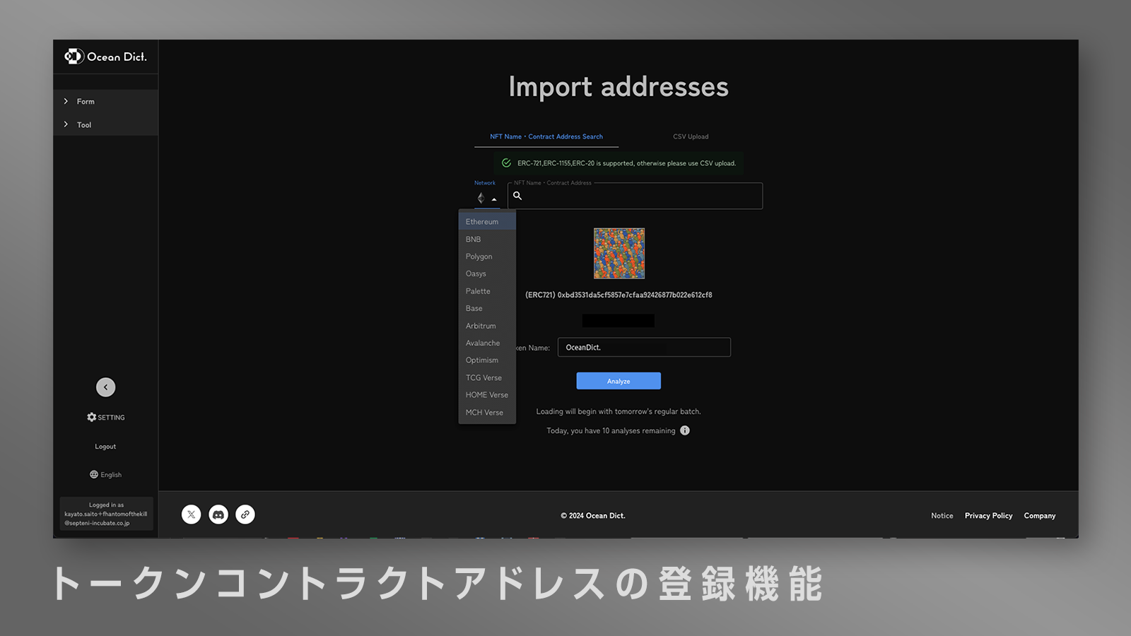Open the X (Twitter) social link

click(192, 514)
